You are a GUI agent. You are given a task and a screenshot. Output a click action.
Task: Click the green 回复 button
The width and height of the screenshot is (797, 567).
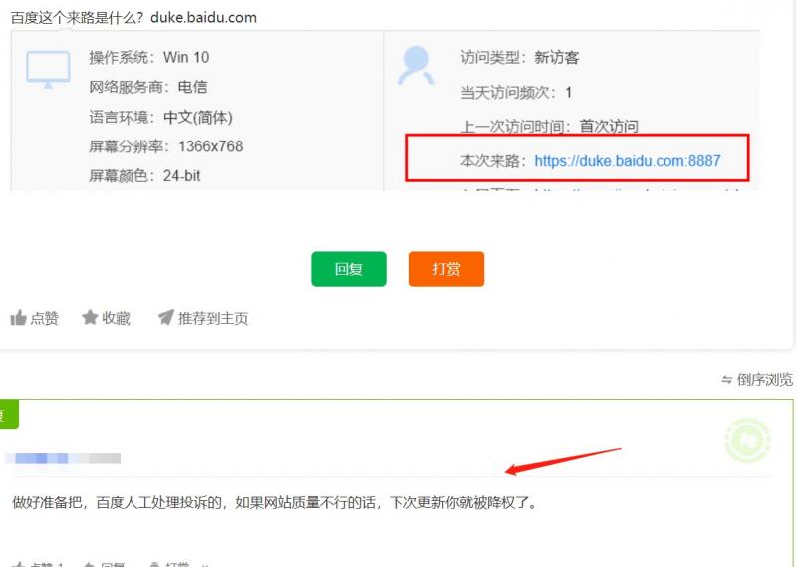click(x=348, y=269)
